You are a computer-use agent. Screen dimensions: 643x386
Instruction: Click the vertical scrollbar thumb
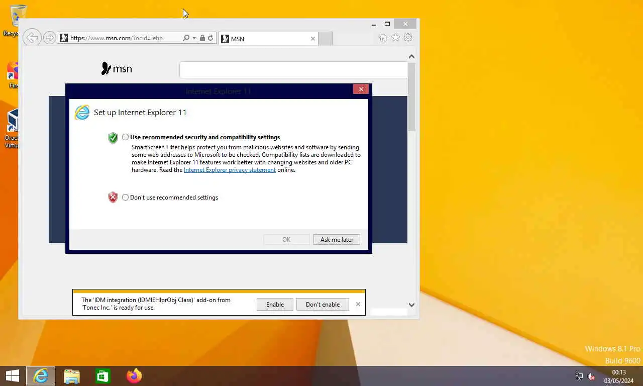(x=411, y=97)
